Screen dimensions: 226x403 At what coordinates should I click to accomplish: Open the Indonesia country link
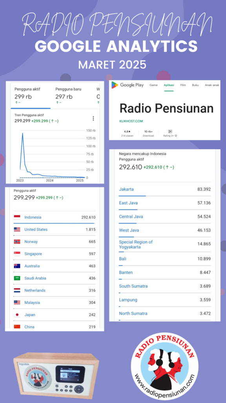[33, 217]
